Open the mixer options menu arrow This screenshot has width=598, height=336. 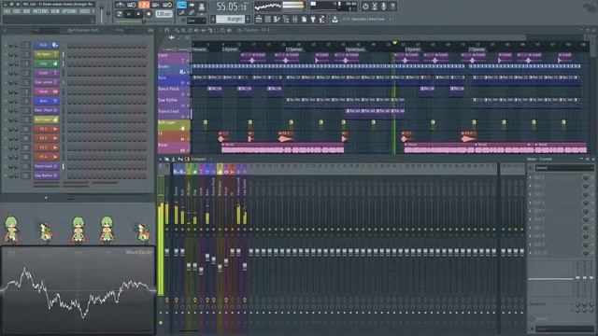[160, 160]
